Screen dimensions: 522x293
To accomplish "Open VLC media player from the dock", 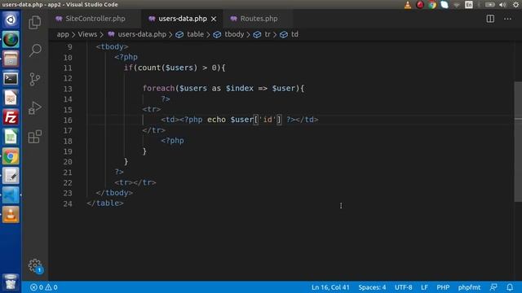I will click(11, 215).
